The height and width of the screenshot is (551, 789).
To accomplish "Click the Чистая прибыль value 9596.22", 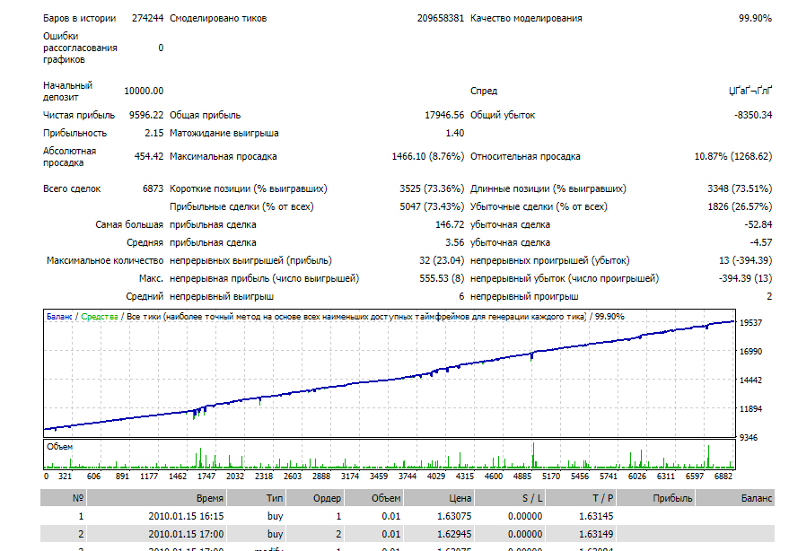I will pos(146,115).
